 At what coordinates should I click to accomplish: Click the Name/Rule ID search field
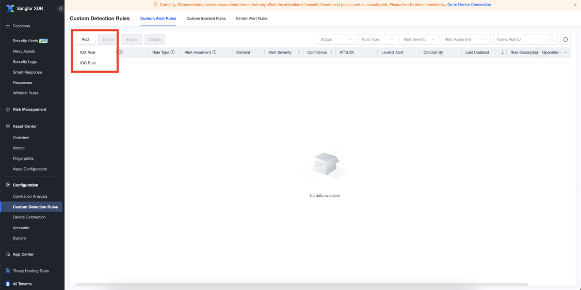[525, 39]
